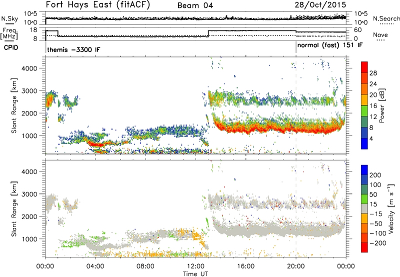The image size is (400, 277).
Task: Click the 'Freq. [MHz]' axis label
Action: coord(9,33)
